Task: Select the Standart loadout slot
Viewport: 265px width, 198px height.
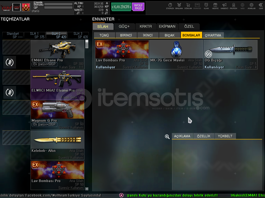Action: [x=13, y=35]
